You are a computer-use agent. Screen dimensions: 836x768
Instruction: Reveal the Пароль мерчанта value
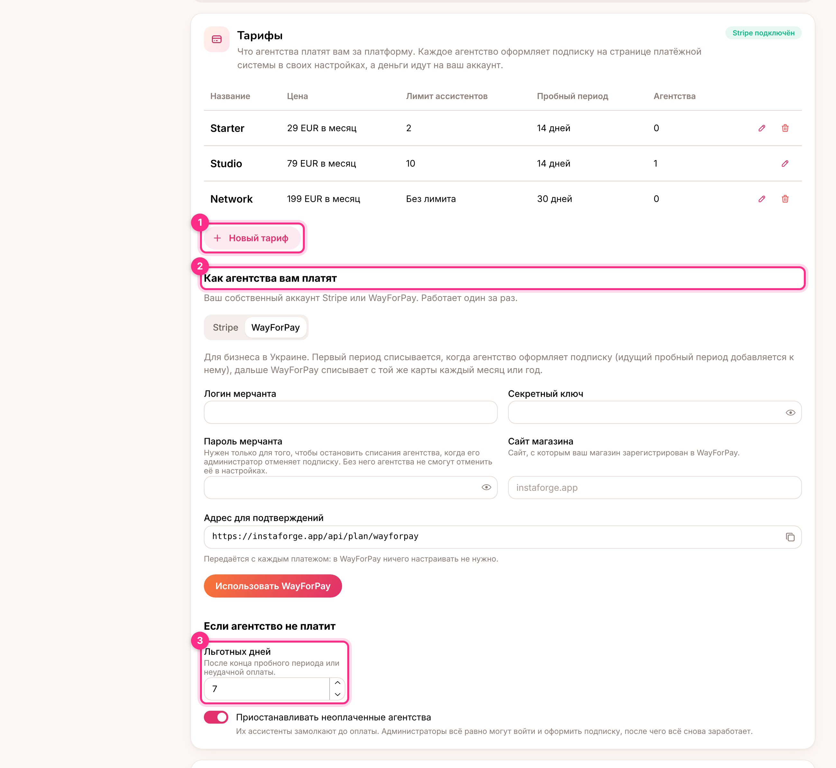click(486, 487)
